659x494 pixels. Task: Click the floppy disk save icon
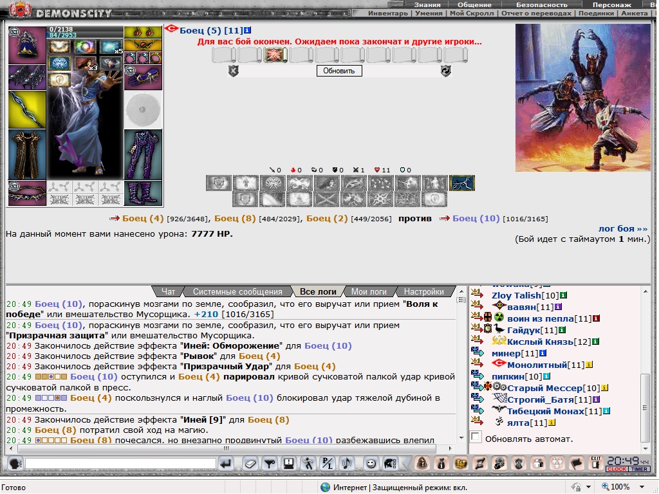click(x=288, y=464)
